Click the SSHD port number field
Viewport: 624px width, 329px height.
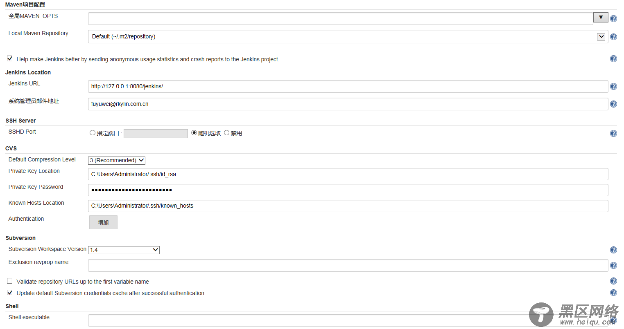[156, 133]
